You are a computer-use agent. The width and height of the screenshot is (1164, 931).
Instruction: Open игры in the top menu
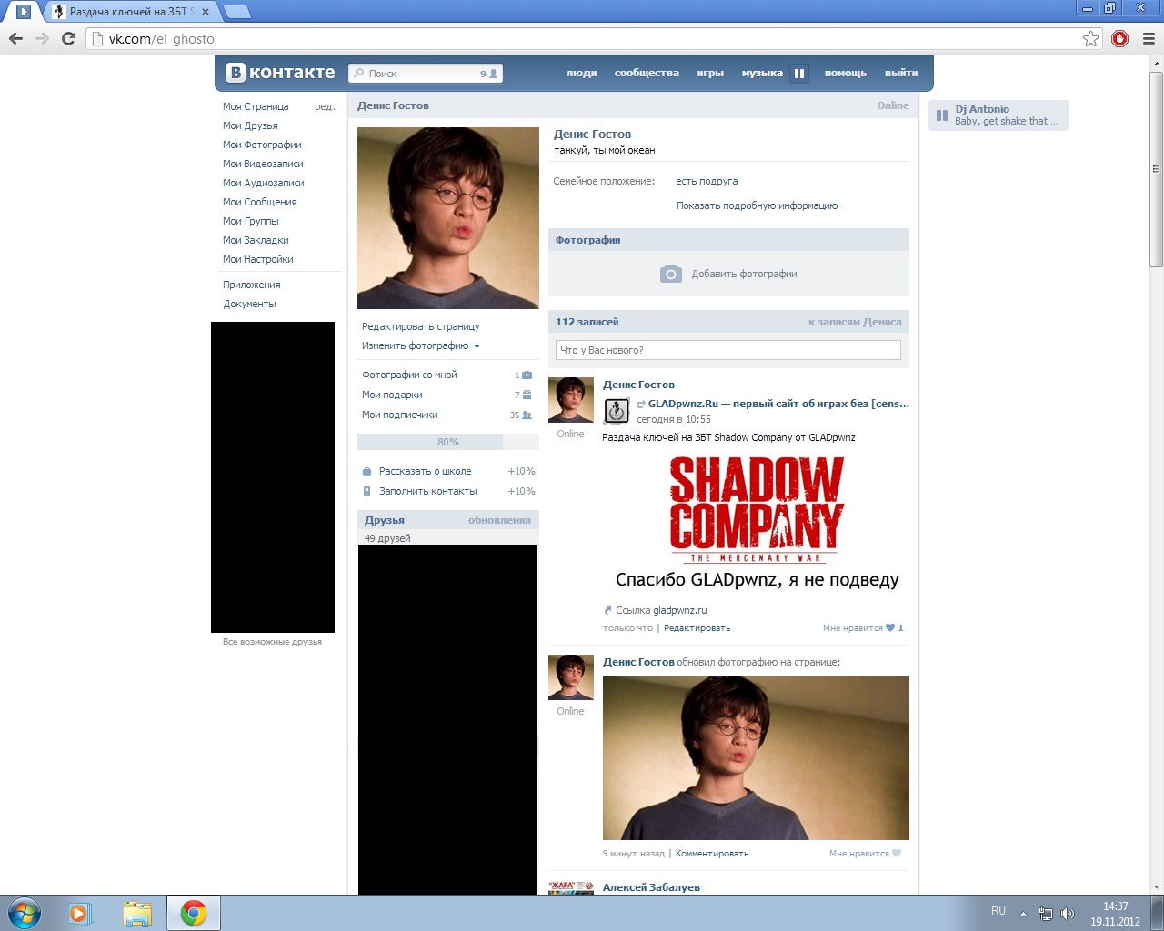(x=710, y=73)
